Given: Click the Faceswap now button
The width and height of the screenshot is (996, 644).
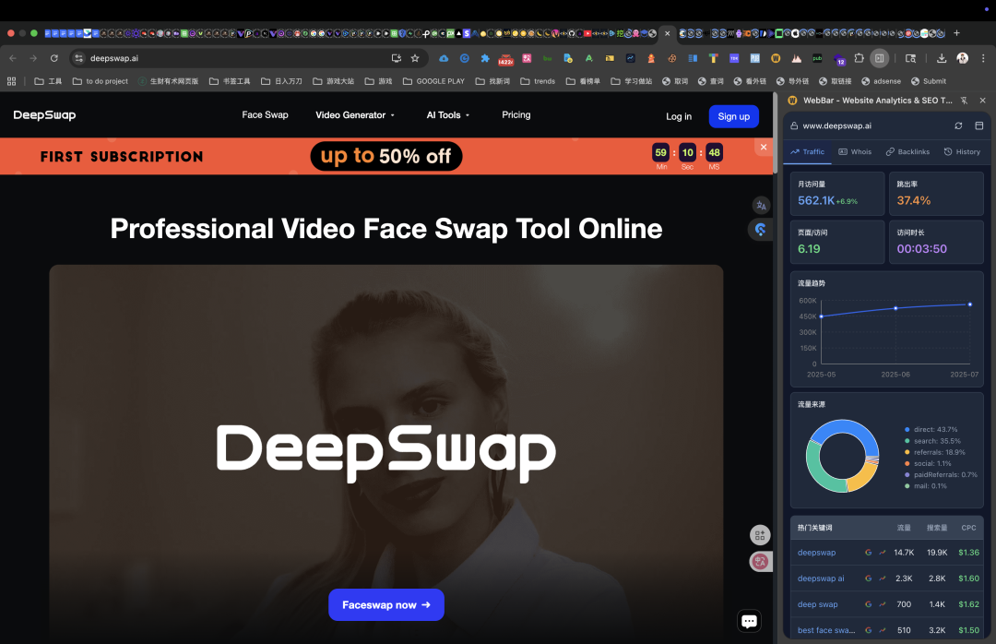Looking at the screenshot, I should 386,604.
